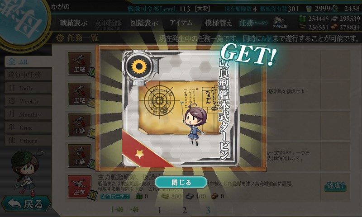This screenshot has width=362, height=217.
Task: Click the 母港 home port circle emblem
Action: [x=22, y=19]
